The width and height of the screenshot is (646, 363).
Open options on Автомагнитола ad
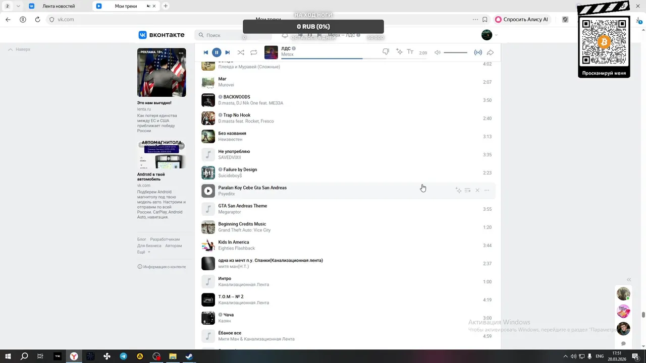pyautogui.click(x=181, y=146)
